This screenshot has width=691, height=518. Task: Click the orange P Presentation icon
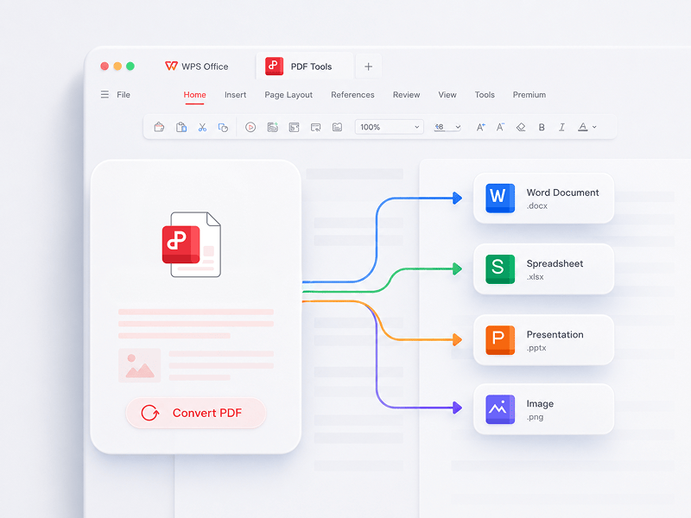[500, 340]
